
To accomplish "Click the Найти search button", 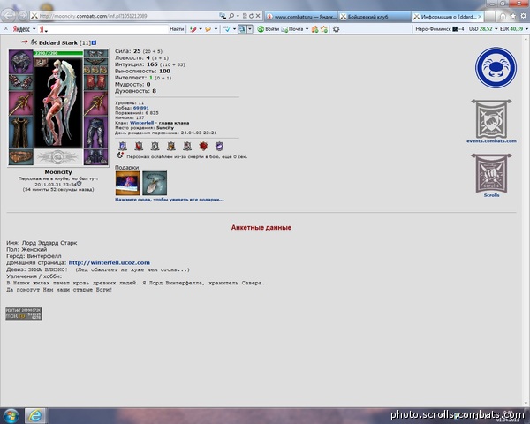I will pos(177,29).
